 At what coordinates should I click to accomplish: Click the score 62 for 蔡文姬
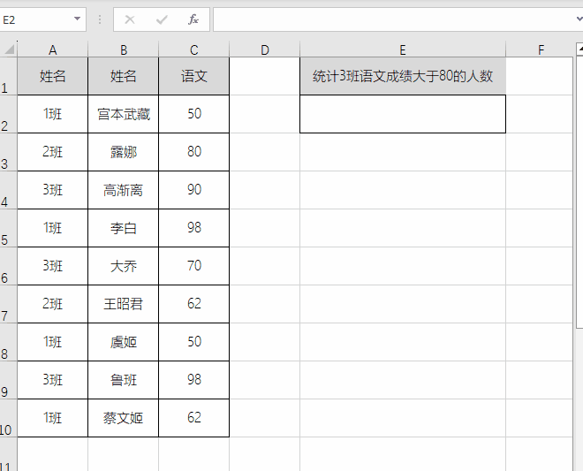[193, 418]
